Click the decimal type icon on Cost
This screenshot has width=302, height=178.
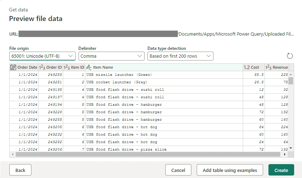247,67
